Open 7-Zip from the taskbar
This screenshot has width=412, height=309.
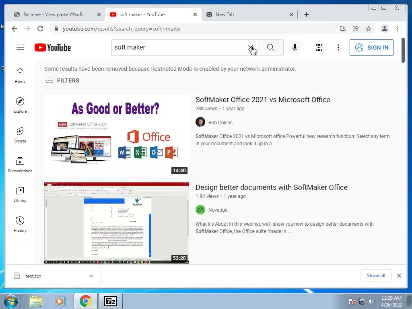tap(110, 301)
